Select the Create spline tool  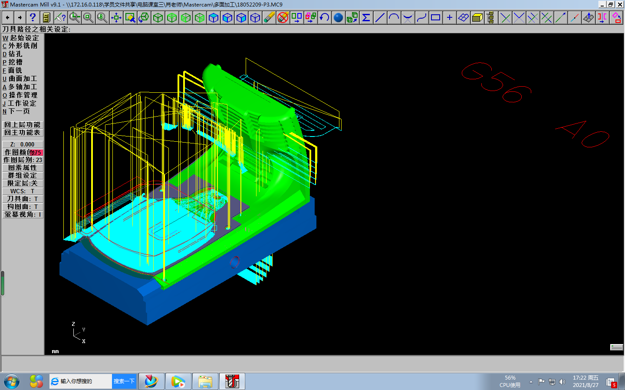[x=422, y=18]
